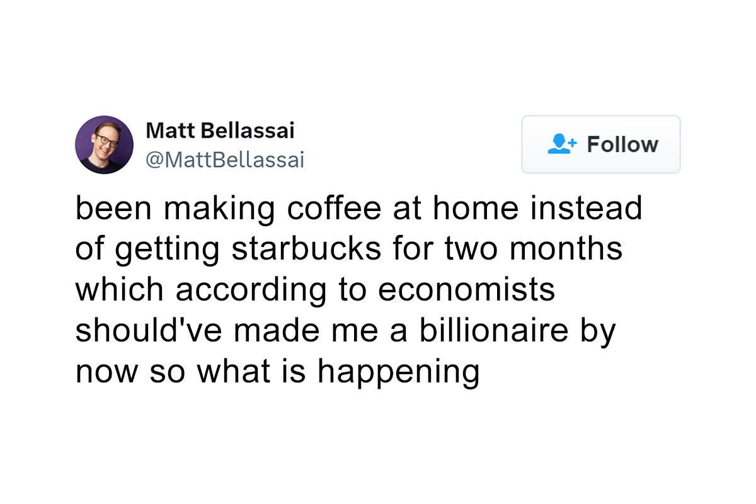756x504 pixels.
Task: Open the @MattBellassai handle link
Action: click(225, 159)
